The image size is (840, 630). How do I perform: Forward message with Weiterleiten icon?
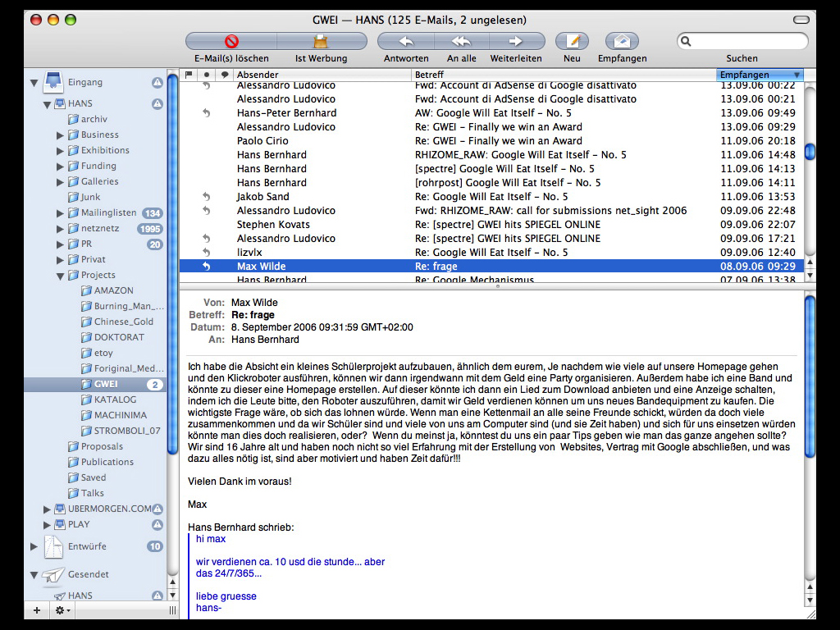[516, 41]
